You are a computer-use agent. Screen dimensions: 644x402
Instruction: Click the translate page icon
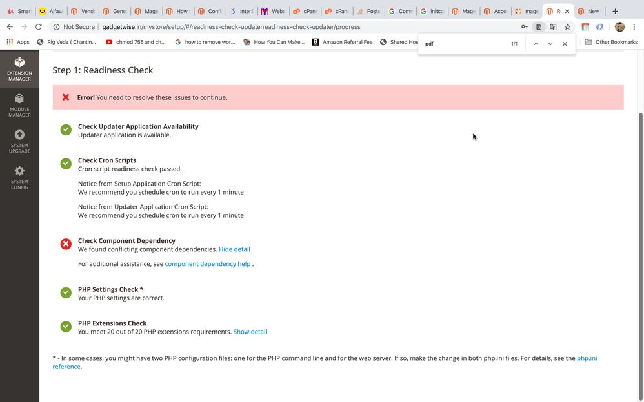click(553, 26)
